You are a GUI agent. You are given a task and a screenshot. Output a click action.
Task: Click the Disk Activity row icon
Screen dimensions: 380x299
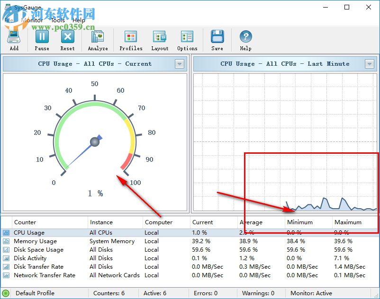click(6, 258)
